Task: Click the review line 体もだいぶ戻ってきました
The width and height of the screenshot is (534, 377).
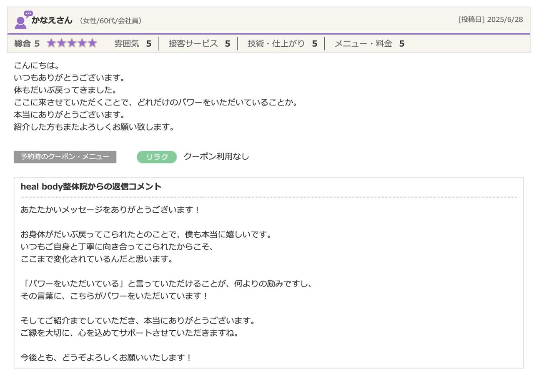Action: tap(65, 90)
